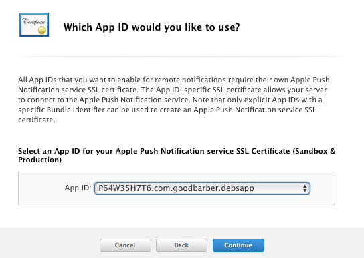Image resolution: width=364 pixels, height=258 pixels.
Task: Click the Back button
Action: 181,245
